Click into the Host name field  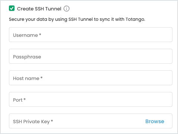click(x=91, y=78)
